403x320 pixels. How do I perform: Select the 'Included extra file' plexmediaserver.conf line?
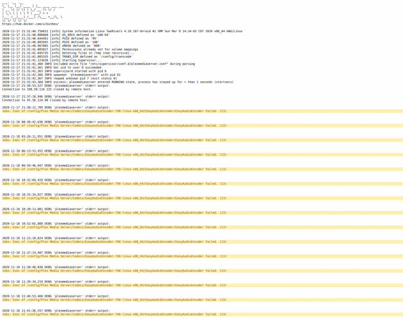tap(98, 64)
